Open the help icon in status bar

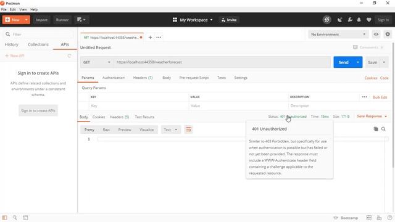tap(389, 218)
